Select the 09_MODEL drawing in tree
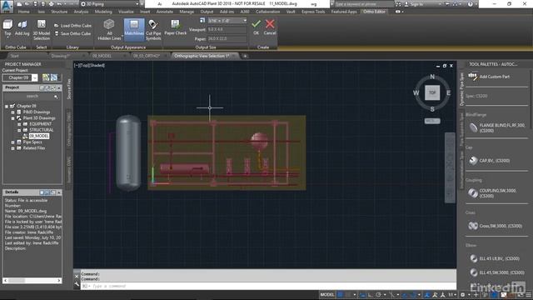 pyautogui.click(x=39, y=136)
